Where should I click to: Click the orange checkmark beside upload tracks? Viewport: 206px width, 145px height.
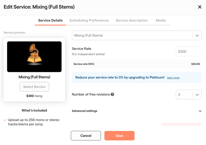(5, 120)
